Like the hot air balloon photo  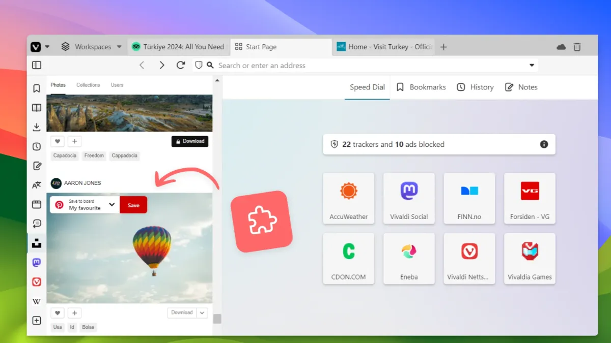[x=58, y=313]
